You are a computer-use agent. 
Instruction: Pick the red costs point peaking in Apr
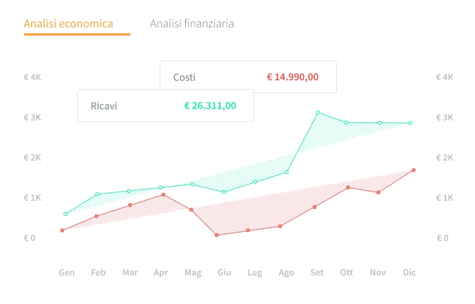coord(163,195)
